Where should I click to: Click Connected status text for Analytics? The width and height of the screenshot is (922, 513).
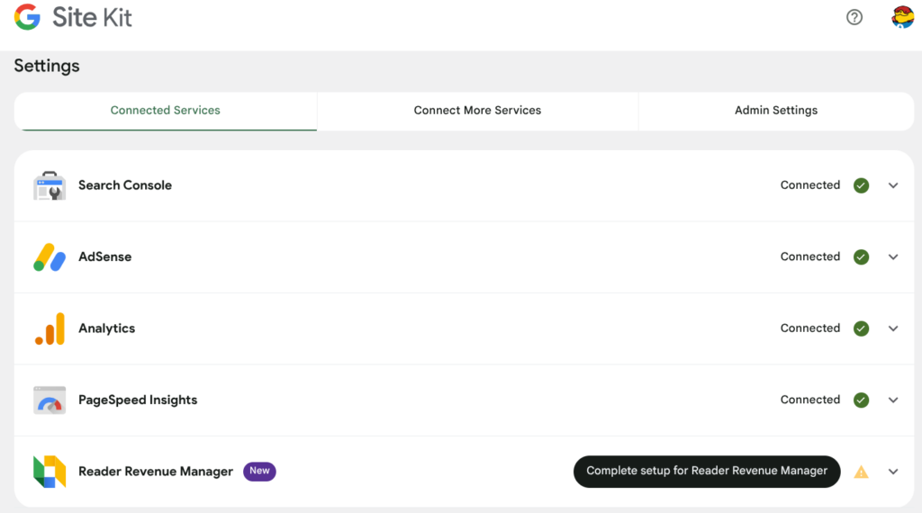point(810,328)
